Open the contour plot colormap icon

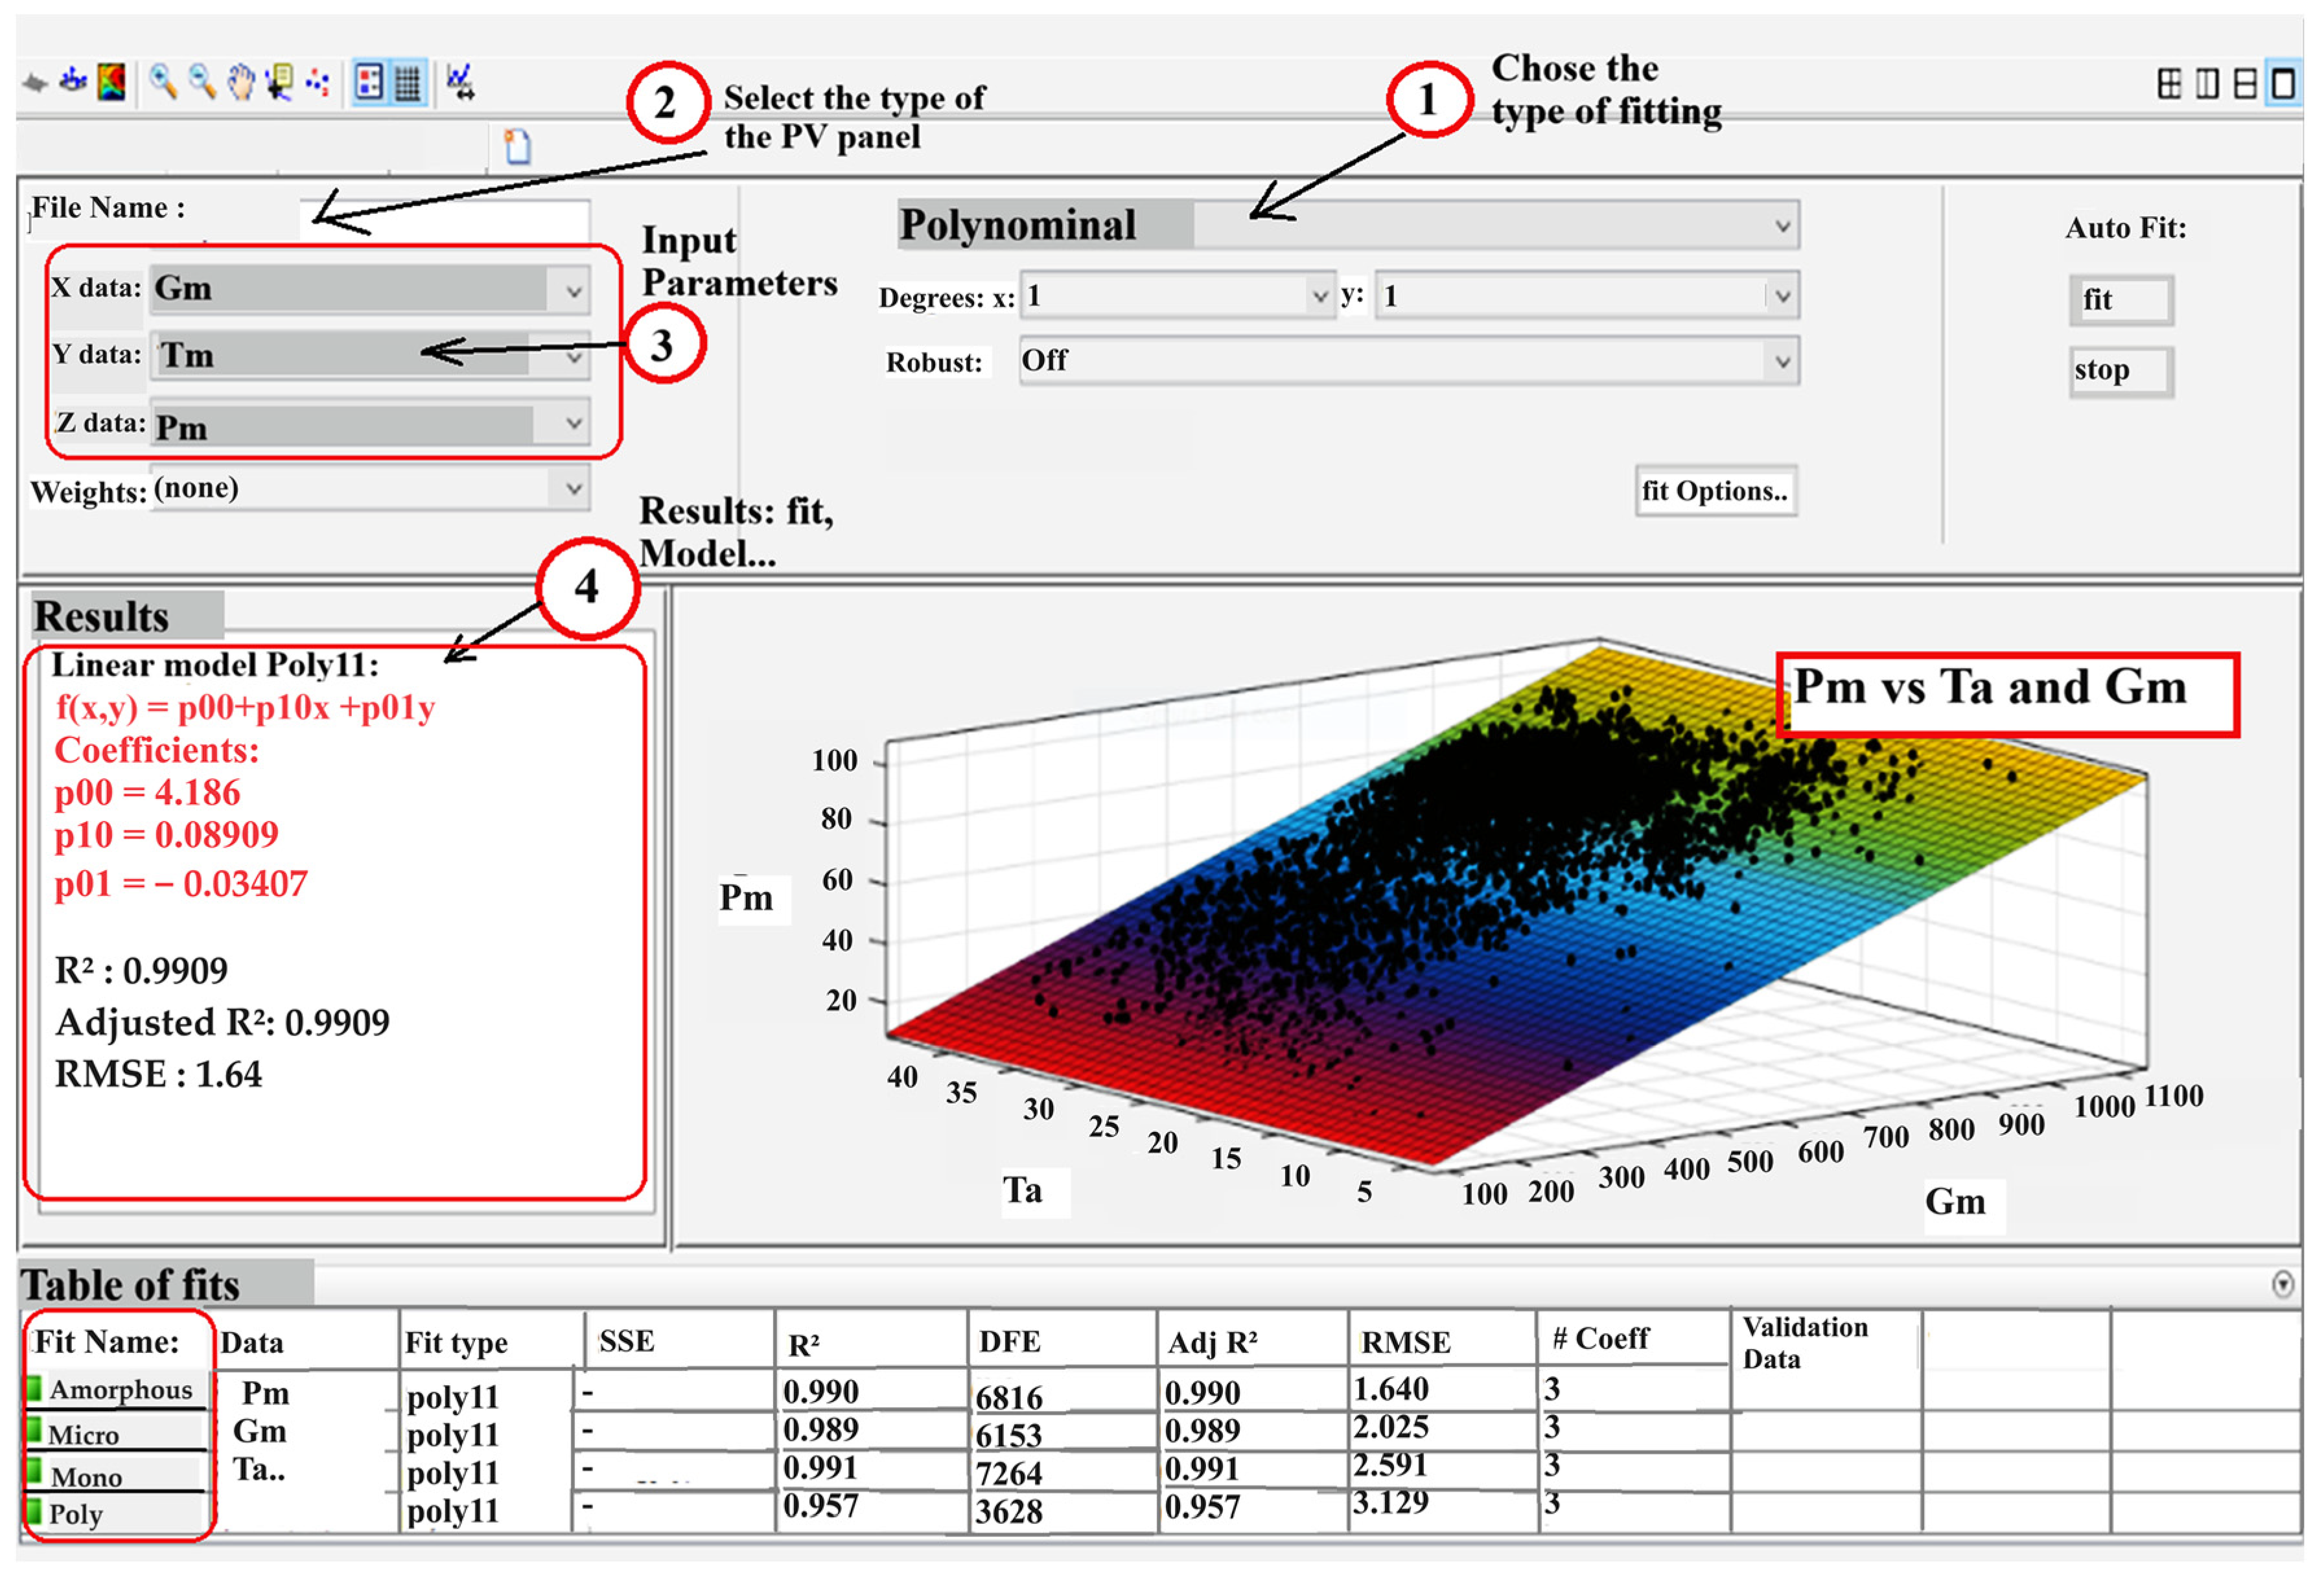(112, 82)
